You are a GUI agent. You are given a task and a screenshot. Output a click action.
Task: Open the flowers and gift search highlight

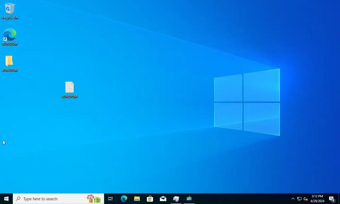94,199
